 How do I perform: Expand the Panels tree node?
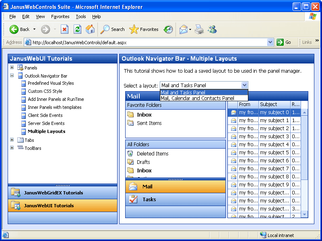click(12, 67)
